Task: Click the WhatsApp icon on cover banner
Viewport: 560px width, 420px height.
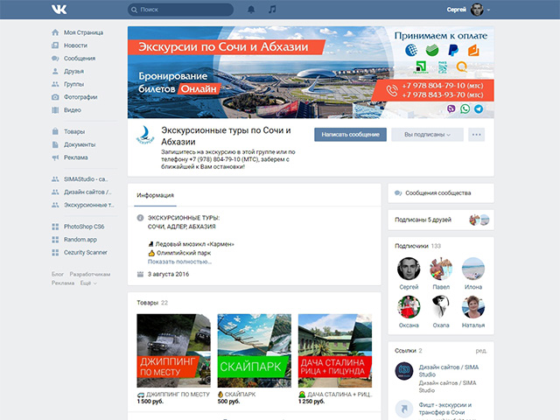Action: pos(465,108)
